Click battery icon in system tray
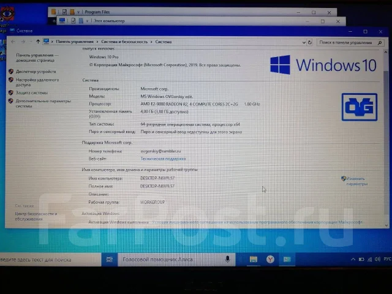The height and width of the screenshot is (294, 392). (x=361, y=259)
